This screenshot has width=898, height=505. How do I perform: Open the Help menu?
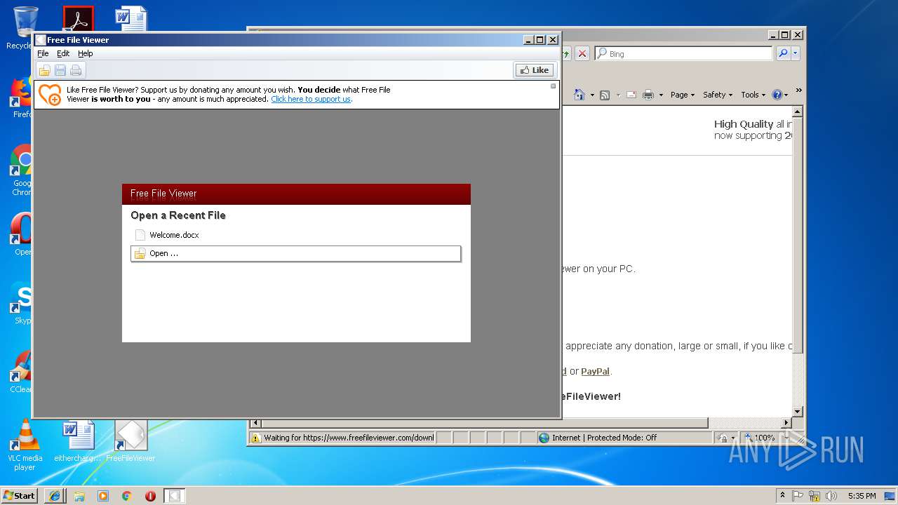(85, 53)
